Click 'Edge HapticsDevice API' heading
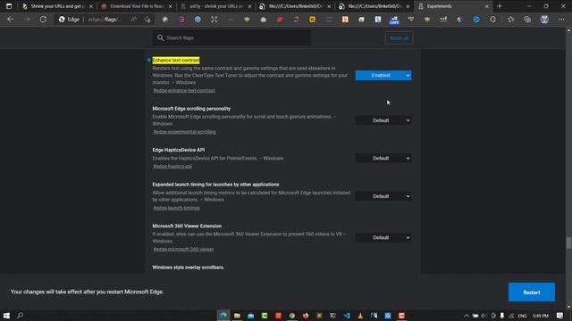 coord(179,150)
